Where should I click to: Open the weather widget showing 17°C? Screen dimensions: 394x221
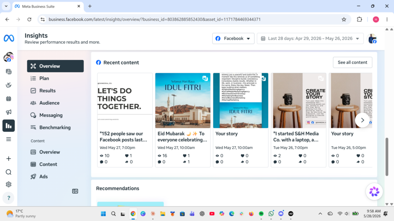pos(21,214)
